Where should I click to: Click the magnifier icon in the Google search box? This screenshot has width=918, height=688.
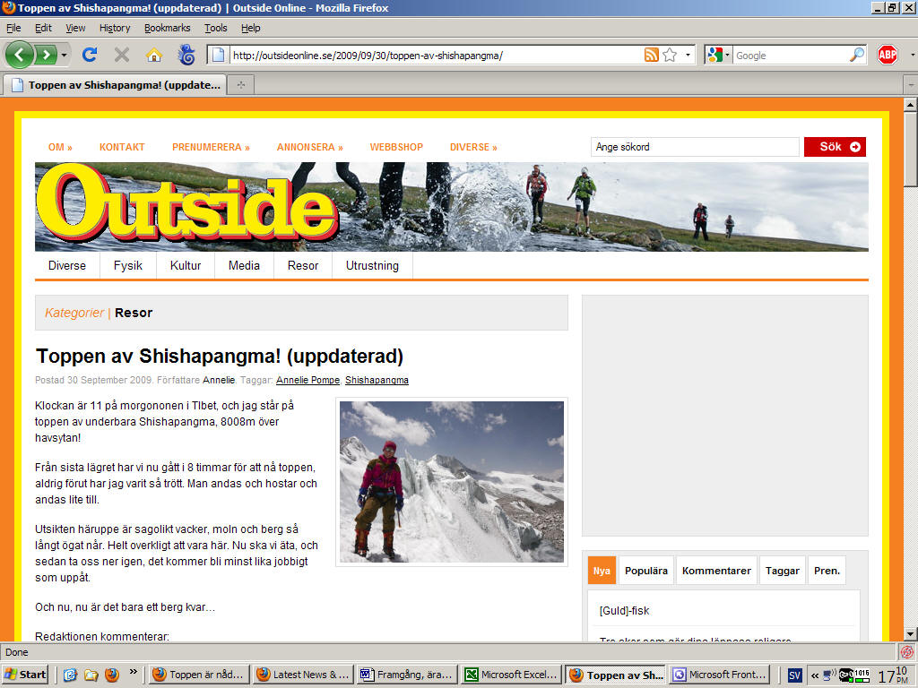tap(857, 55)
